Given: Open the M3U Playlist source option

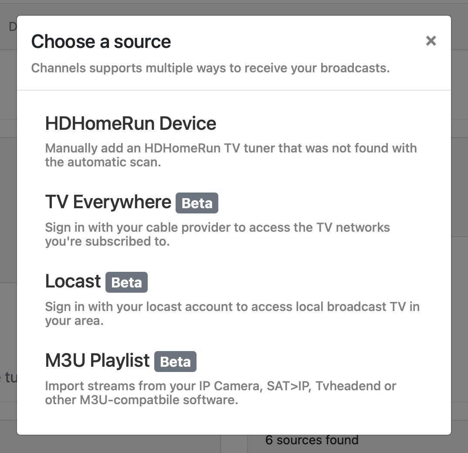Looking at the screenshot, I should [97, 361].
